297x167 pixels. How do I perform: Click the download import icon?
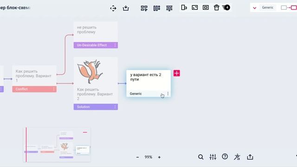pos(126,8)
